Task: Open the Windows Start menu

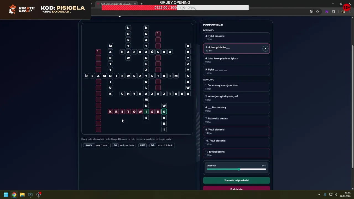Action: point(6,195)
